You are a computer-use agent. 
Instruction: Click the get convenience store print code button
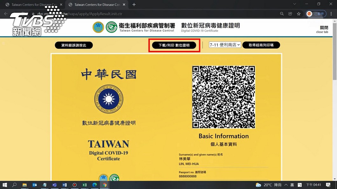tap(261, 45)
